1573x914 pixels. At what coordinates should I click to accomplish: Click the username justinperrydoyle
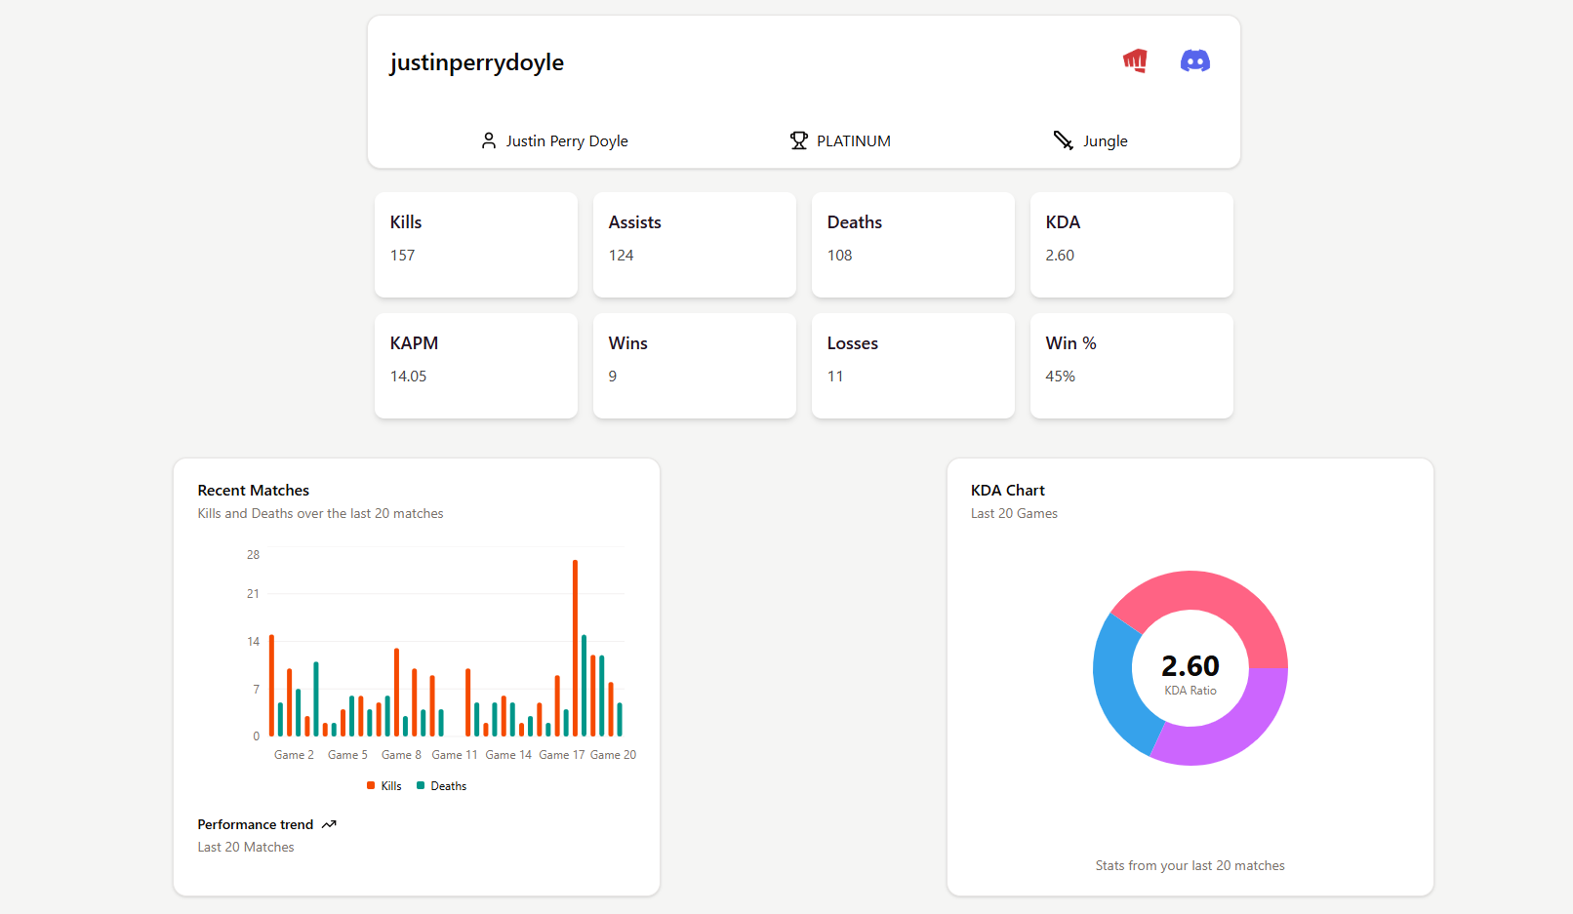(x=477, y=61)
